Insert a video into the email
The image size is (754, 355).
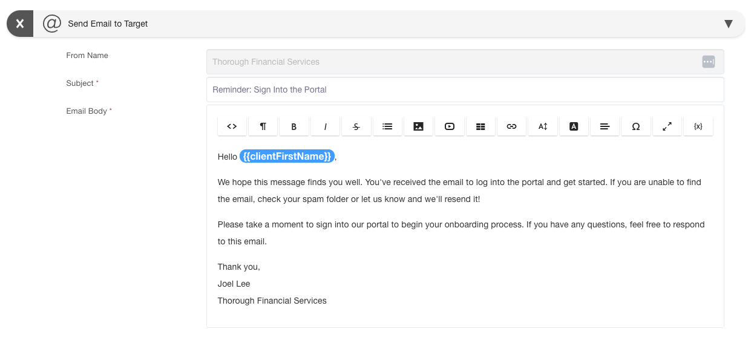pyautogui.click(x=450, y=126)
